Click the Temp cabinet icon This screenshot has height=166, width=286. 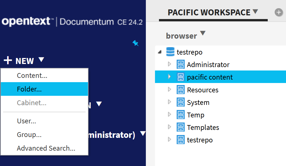[x=180, y=115]
